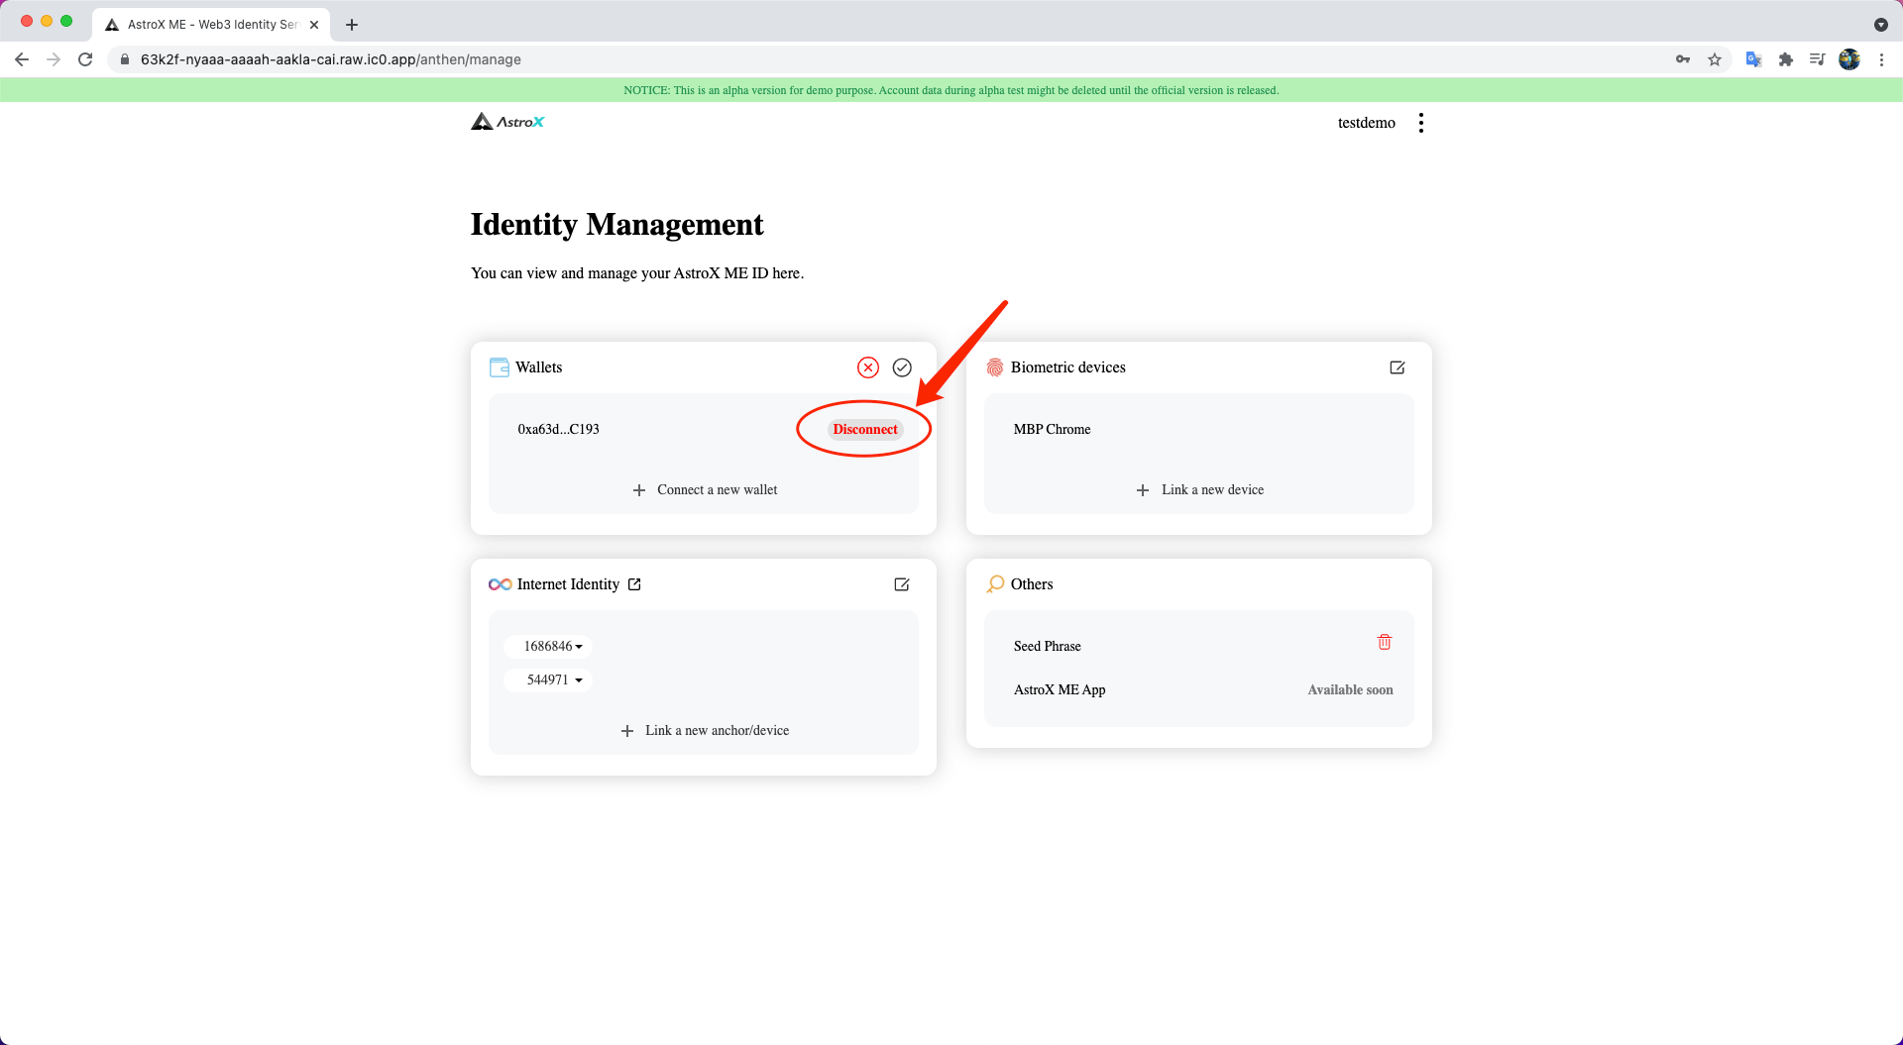1903x1045 pixels.
Task: Click Link a new anchor/device
Action: tap(705, 731)
